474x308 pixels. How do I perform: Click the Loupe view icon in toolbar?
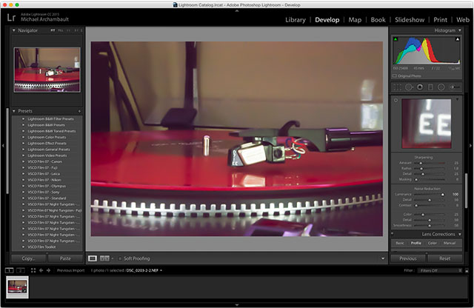pos(93,258)
